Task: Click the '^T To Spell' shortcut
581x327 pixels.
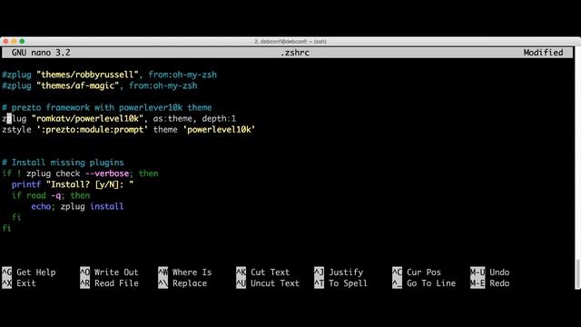Action: 341,283
